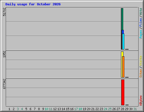The width and height of the screenshot is (144, 112).
Task: Click day 23 on the x-axis
Action: tap(101, 109)
